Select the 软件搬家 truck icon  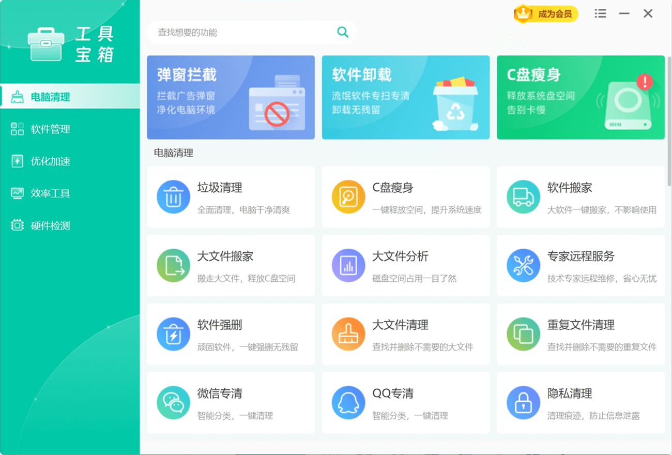[x=524, y=197]
